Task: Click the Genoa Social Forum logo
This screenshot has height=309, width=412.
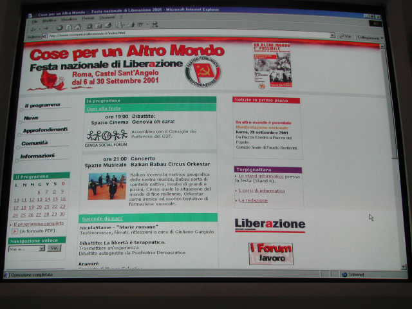Action: pos(106,139)
